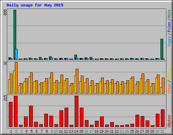Click the red KBytes bar for day 15

point(81,117)
